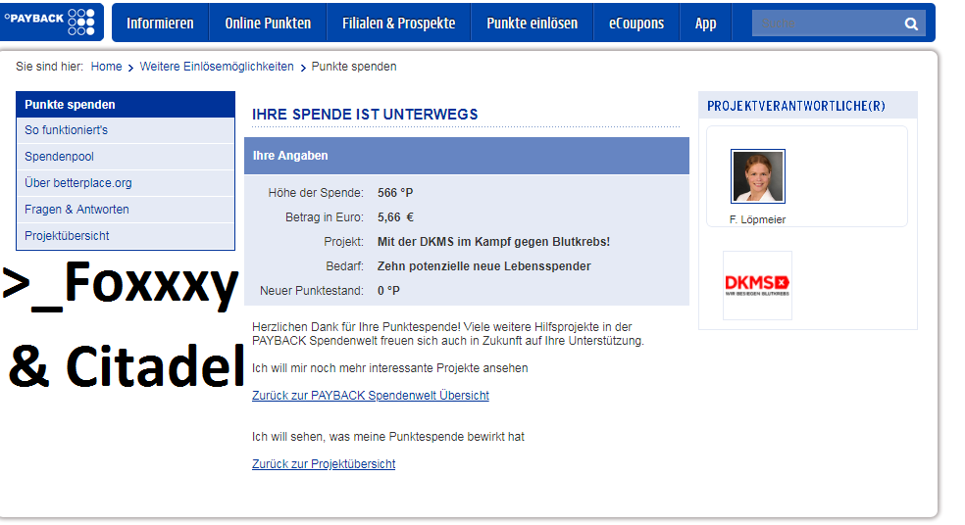Open the Online Punkten menu
Viewport: 965px width, 525px height.
268,24
